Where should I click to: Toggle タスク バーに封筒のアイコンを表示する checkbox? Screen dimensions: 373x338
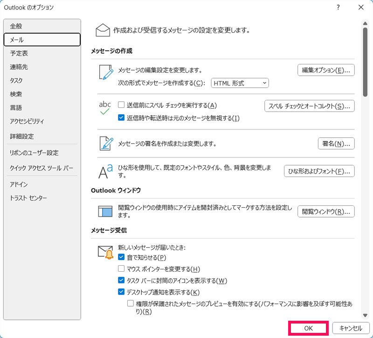[121, 280]
